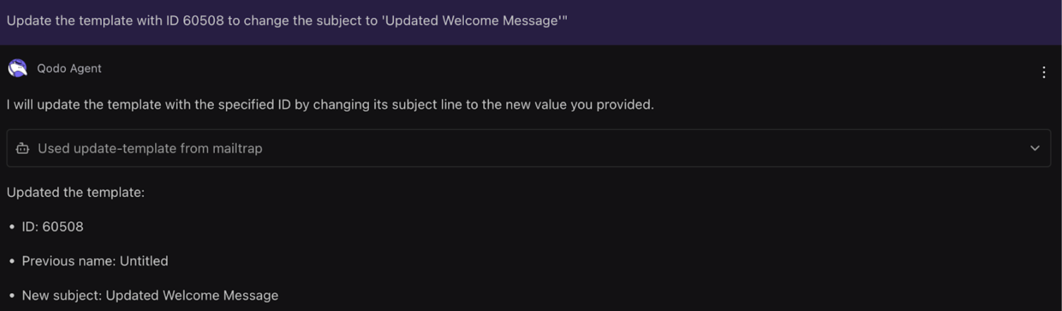Click the Qodo Agent name label
Viewport: 1062px width, 311px height.
pos(69,68)
